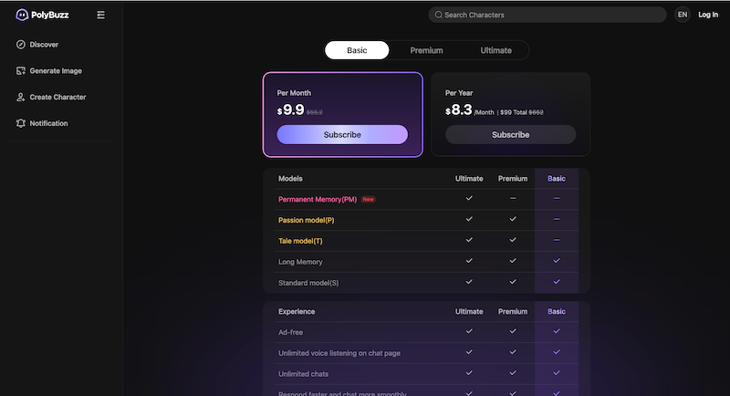Click the Create Character person icon
The height and width of the screenshot is (396, 730).
[20, 97]
